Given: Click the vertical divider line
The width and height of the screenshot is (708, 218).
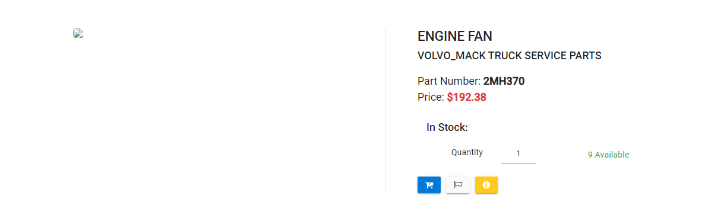Looking at the screenshot, I should click(385, 111).
